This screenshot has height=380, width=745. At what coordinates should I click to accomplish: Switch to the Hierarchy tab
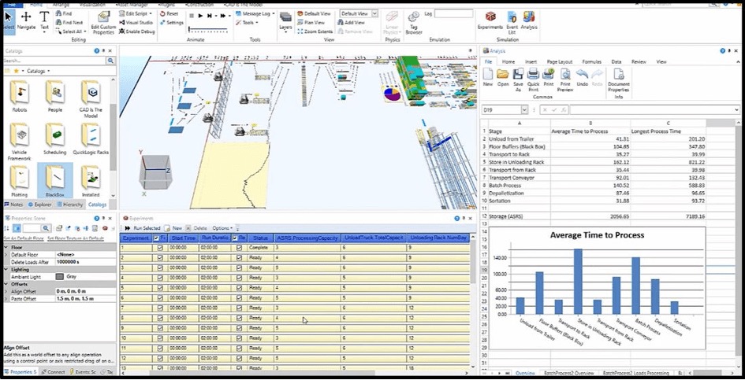70,205
